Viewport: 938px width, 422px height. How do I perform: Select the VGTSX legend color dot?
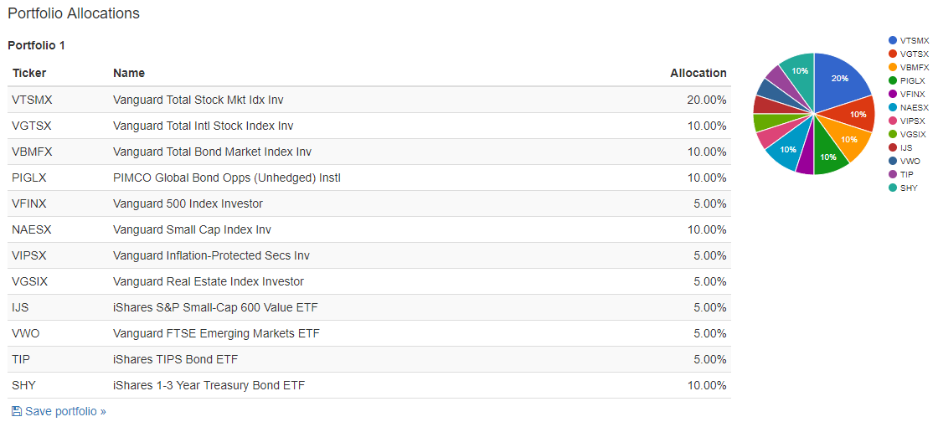pos(892,54)
